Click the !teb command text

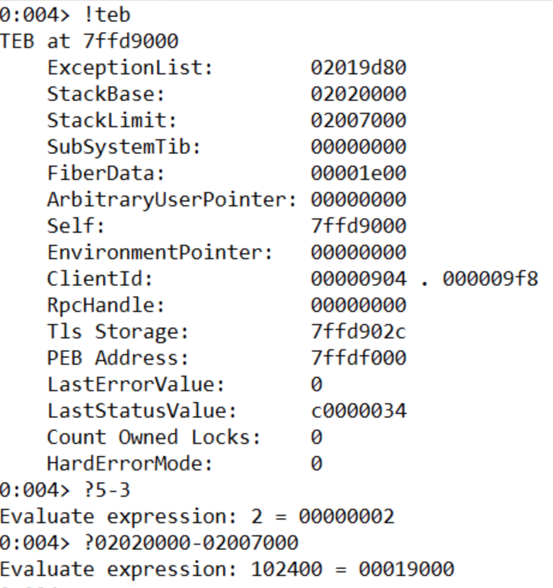(x=104, y=15)
